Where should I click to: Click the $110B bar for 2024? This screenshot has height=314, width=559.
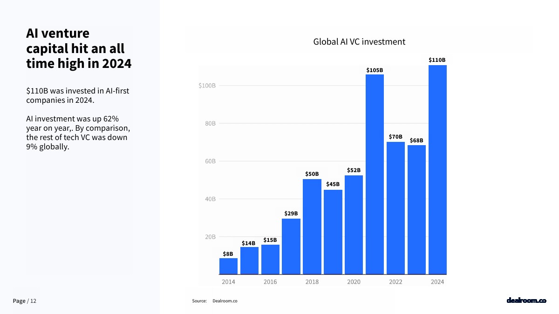437,169
